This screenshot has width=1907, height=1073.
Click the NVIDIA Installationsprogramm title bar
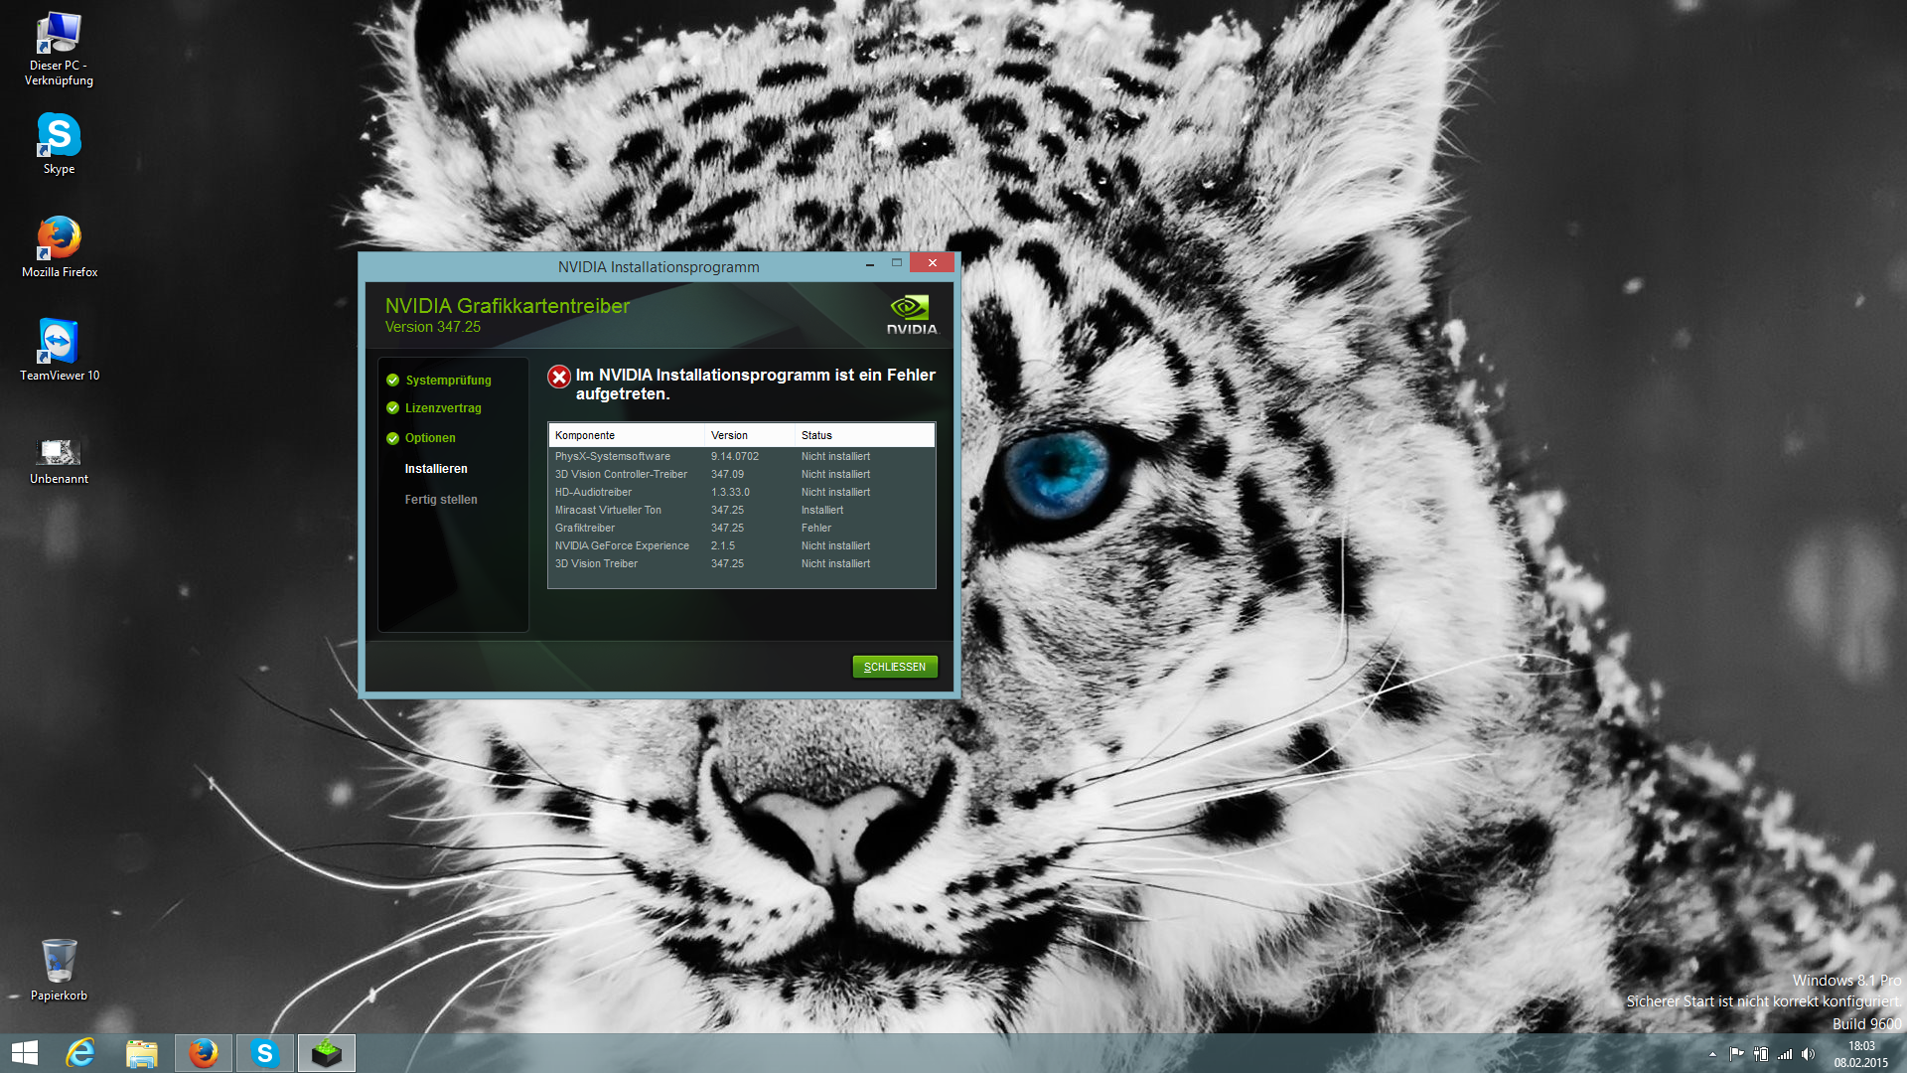tap(659, 266)
